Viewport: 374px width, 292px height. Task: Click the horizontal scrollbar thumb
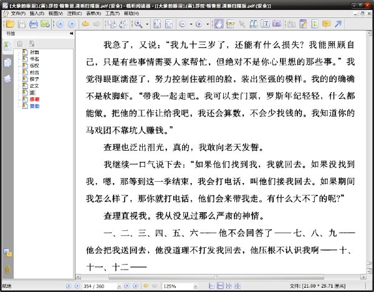tap(216, 277)
